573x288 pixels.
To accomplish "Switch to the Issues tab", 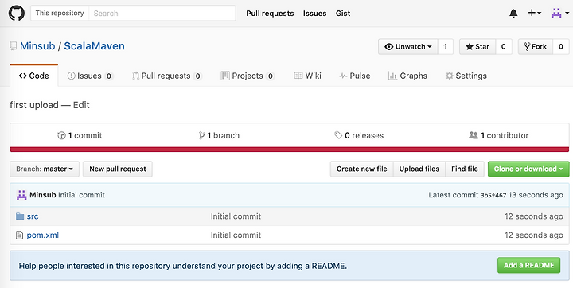I will (x=90, y=76).
